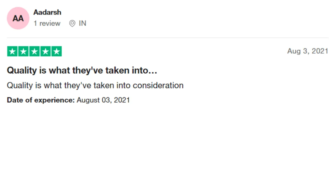Click the Aug 3, 2021 review date
Image resolution: width=335 pixels, height=188 pixels.
coord(307,51)
